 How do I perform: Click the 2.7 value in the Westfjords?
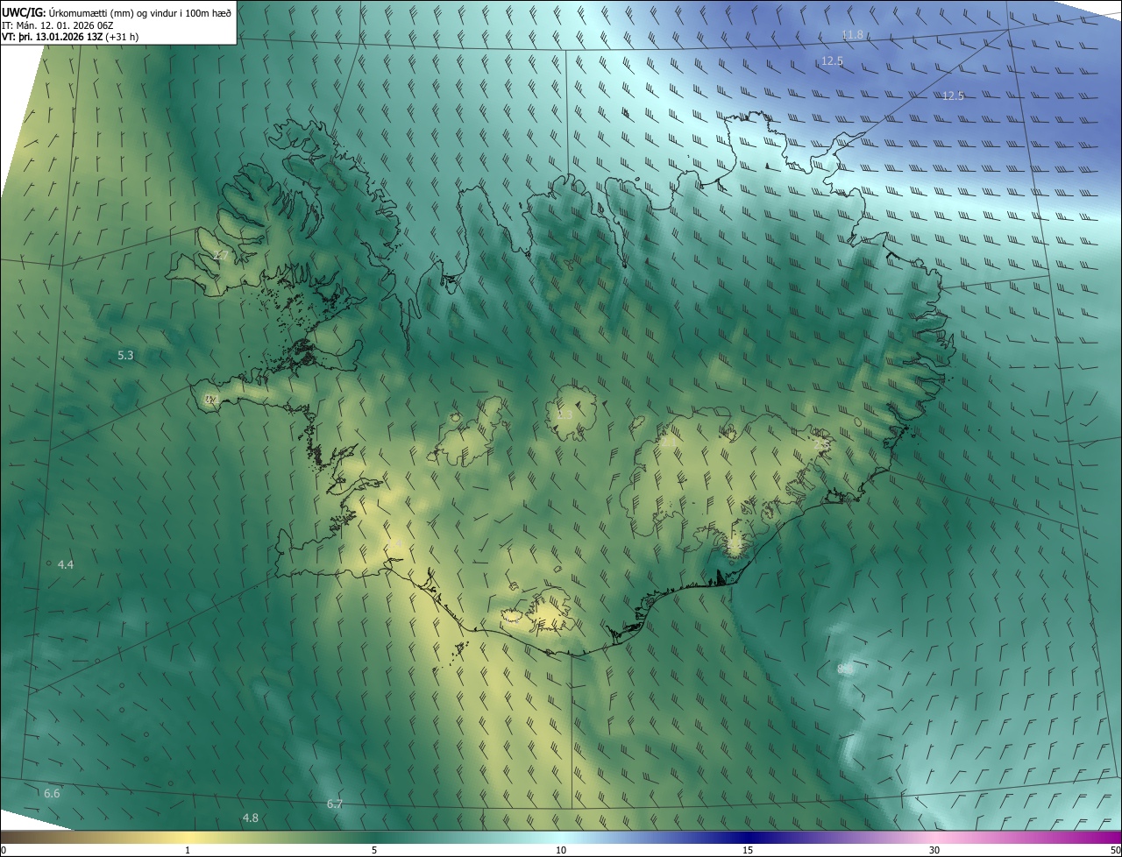click(x=220, y=256)
